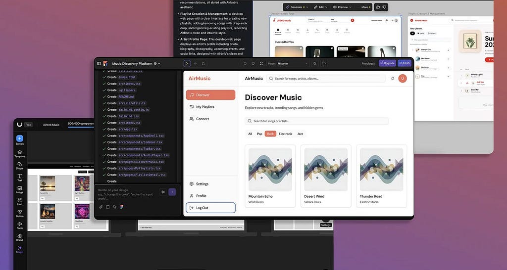Image resolution: width=507 pixels, height=270 pixels.
Task: Select the Shape tool in left toolbar
Action: (x=19, y=166)
